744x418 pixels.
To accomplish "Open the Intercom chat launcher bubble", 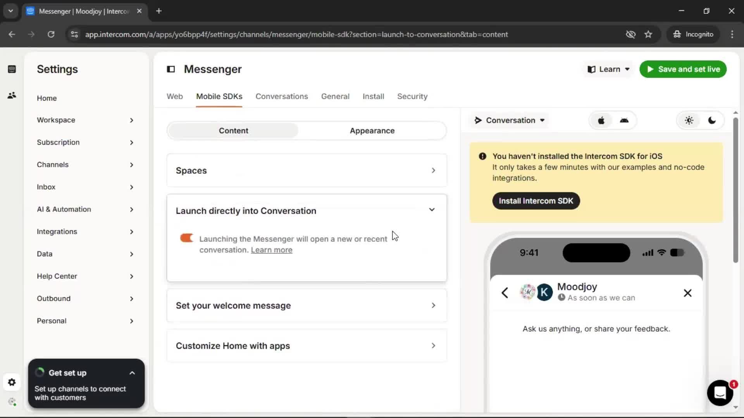I will 720,393.
